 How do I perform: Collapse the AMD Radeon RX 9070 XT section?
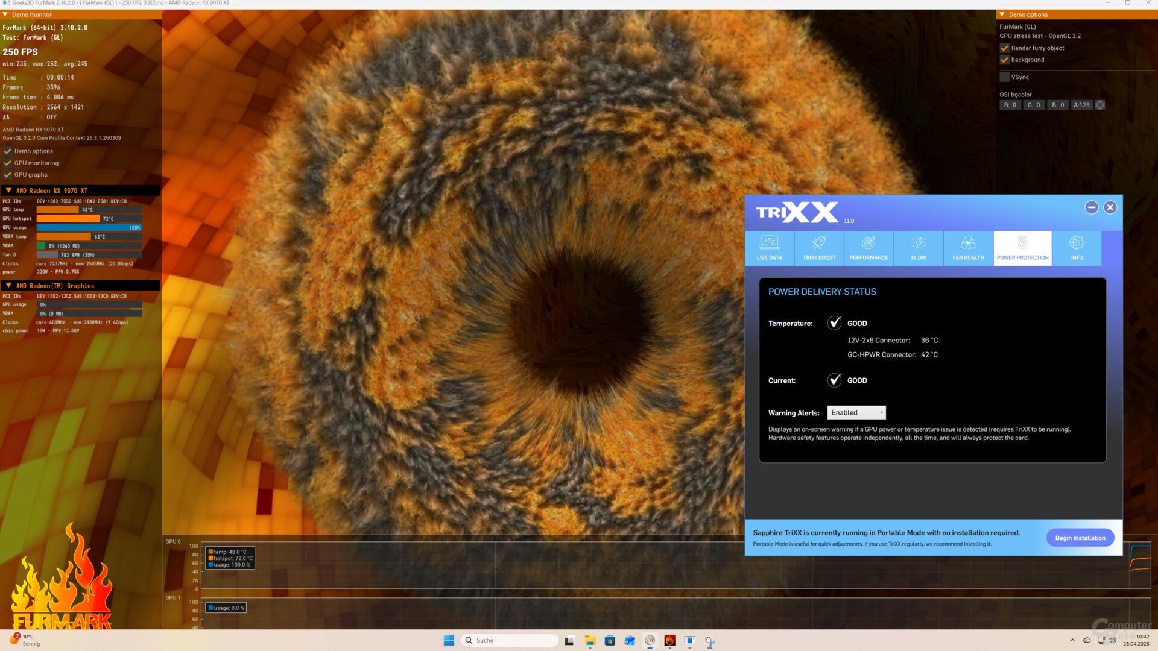coord(8,190)
